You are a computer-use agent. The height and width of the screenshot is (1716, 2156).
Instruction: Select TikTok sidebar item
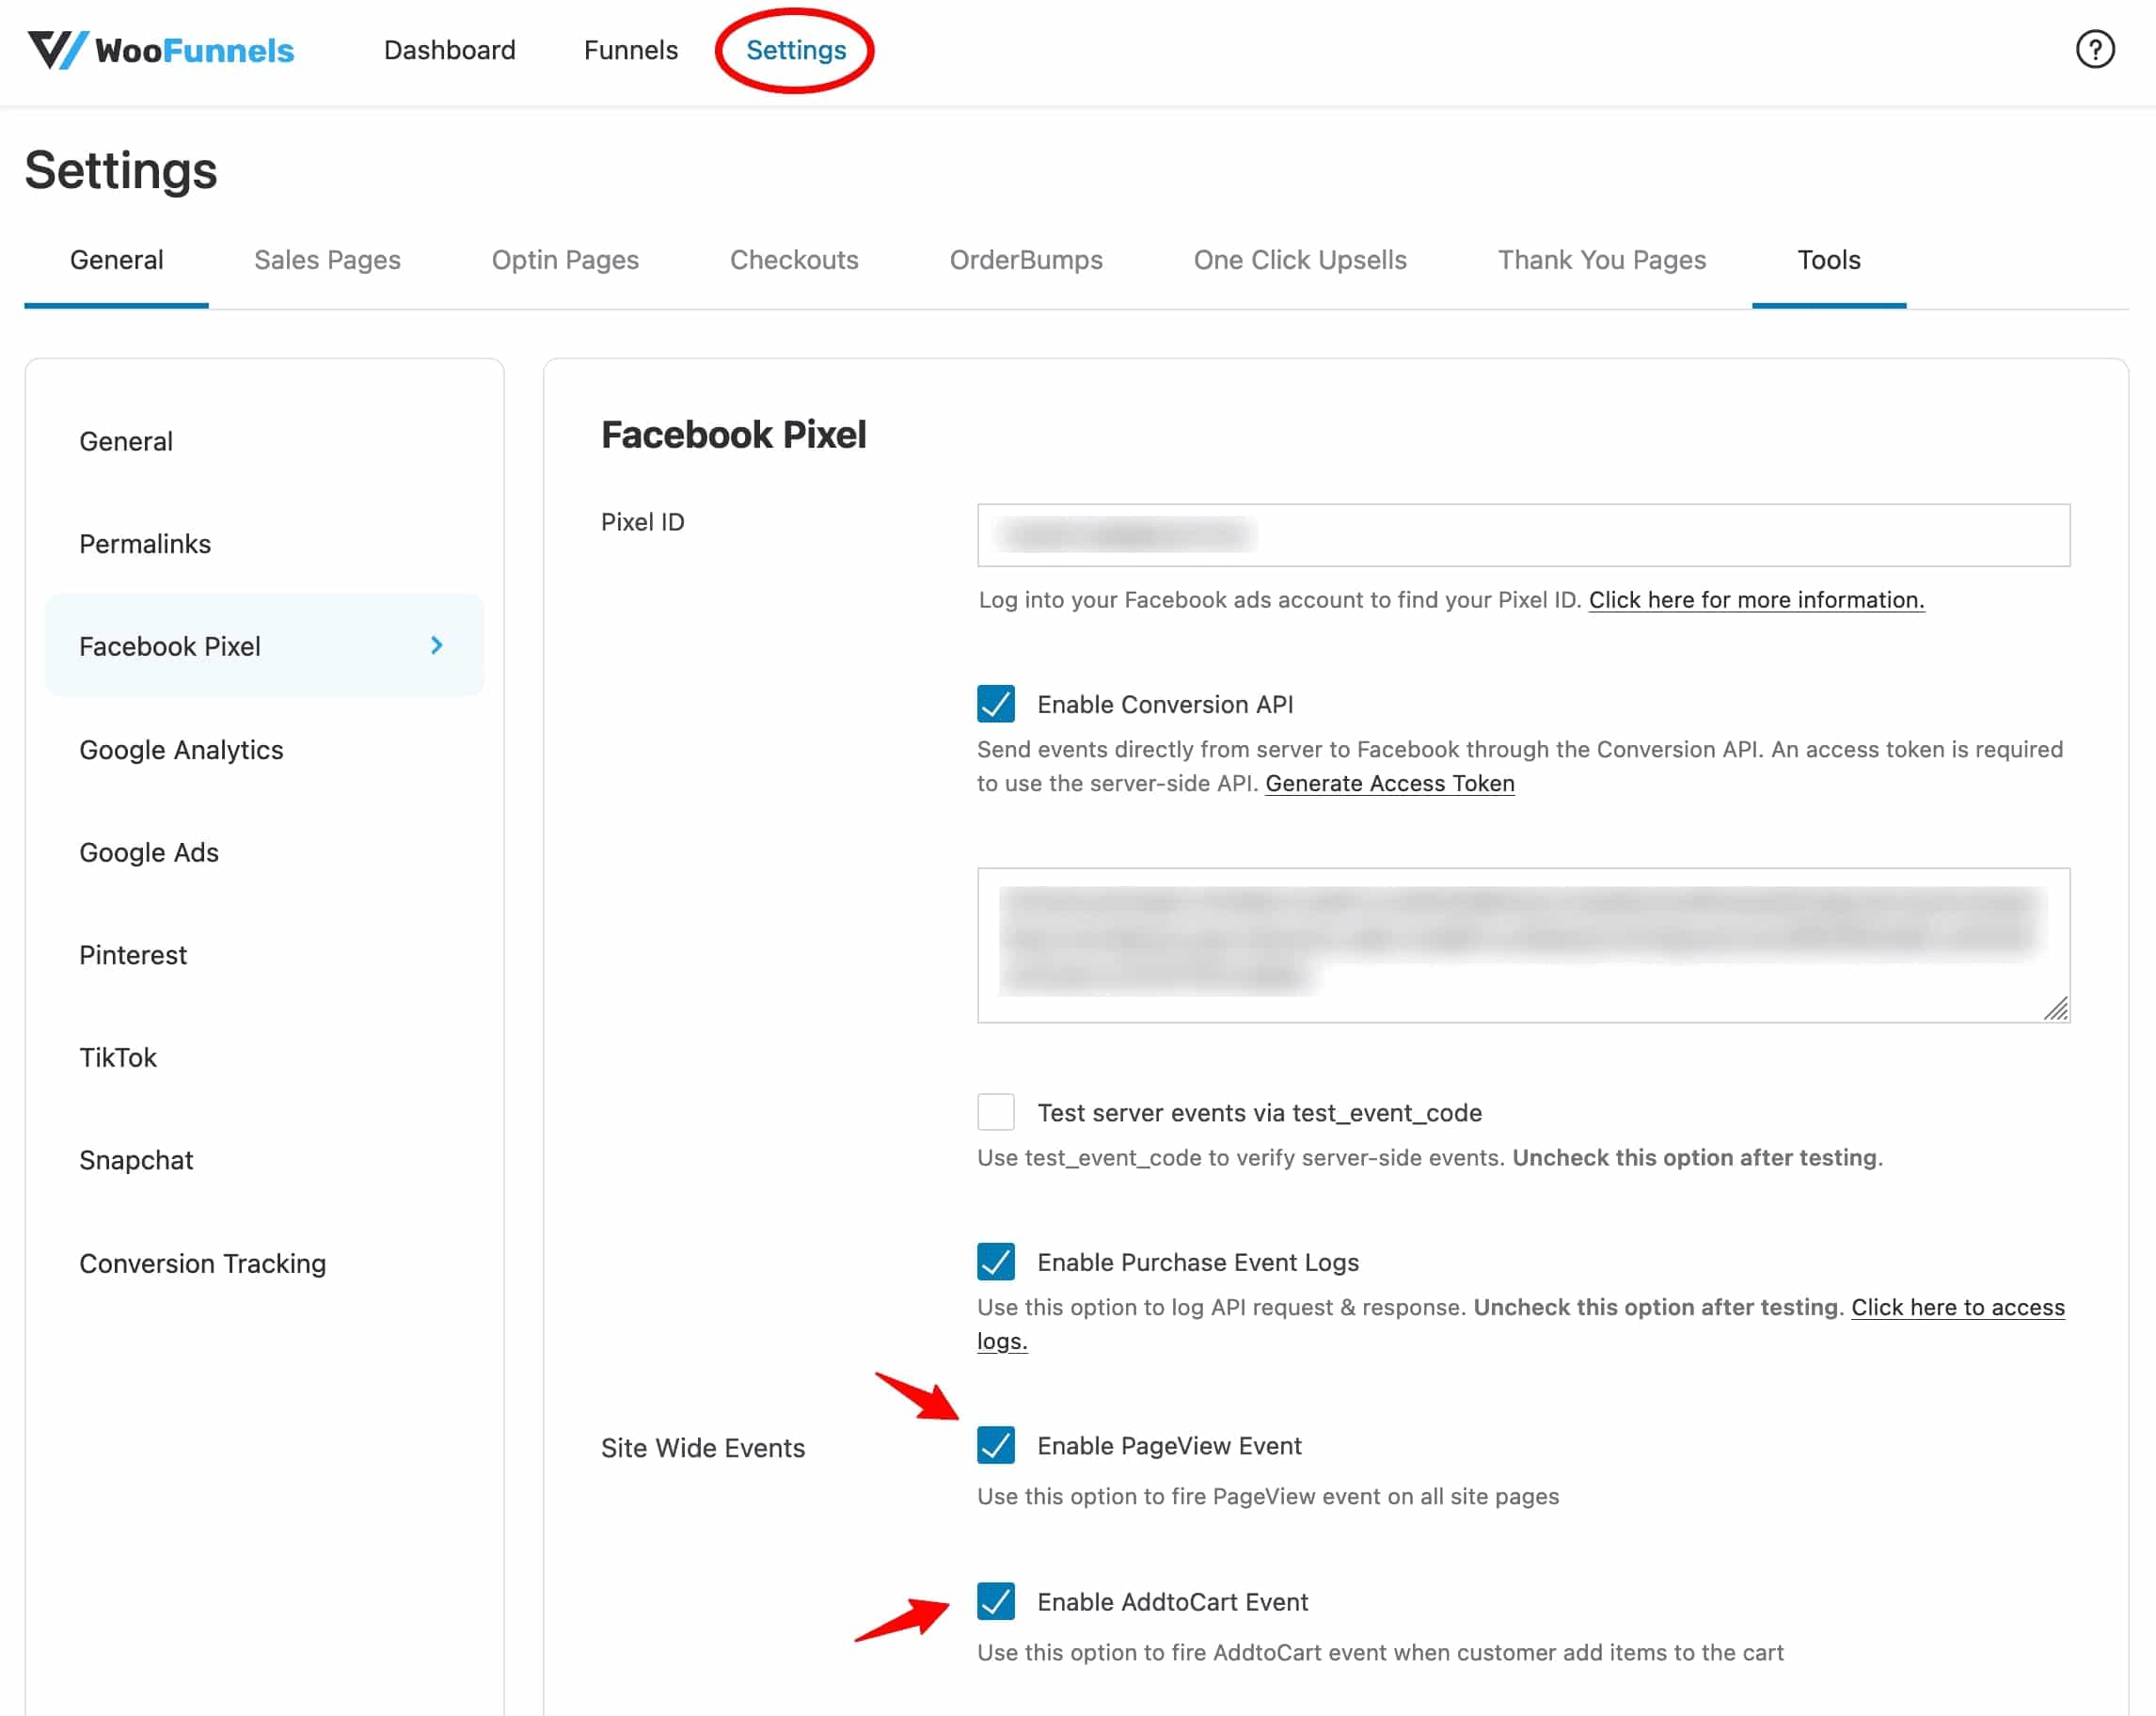click(x=118, y=1056)
